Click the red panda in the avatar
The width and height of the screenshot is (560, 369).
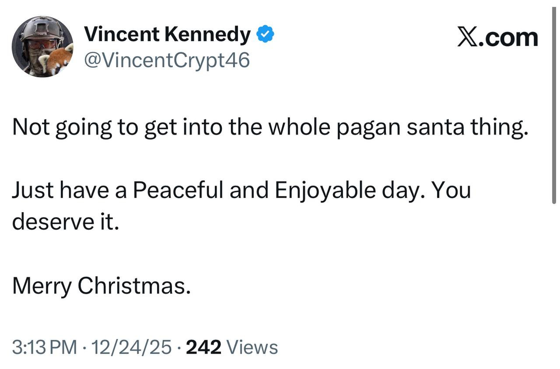(x=58, y=60)
